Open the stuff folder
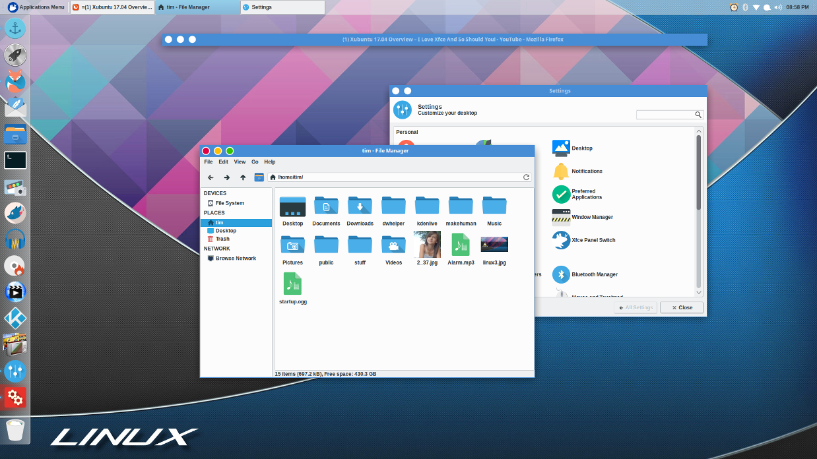 click(360, 249)
